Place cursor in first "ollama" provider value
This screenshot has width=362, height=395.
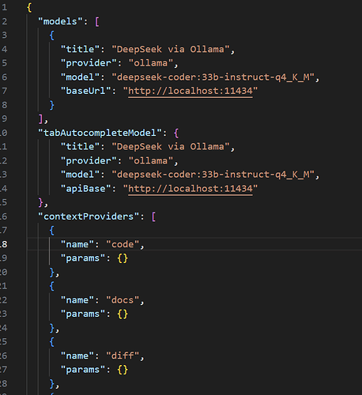pyautogui.click(x=151, y=63)
